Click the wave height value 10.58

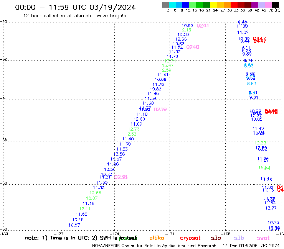pos(119,154)
